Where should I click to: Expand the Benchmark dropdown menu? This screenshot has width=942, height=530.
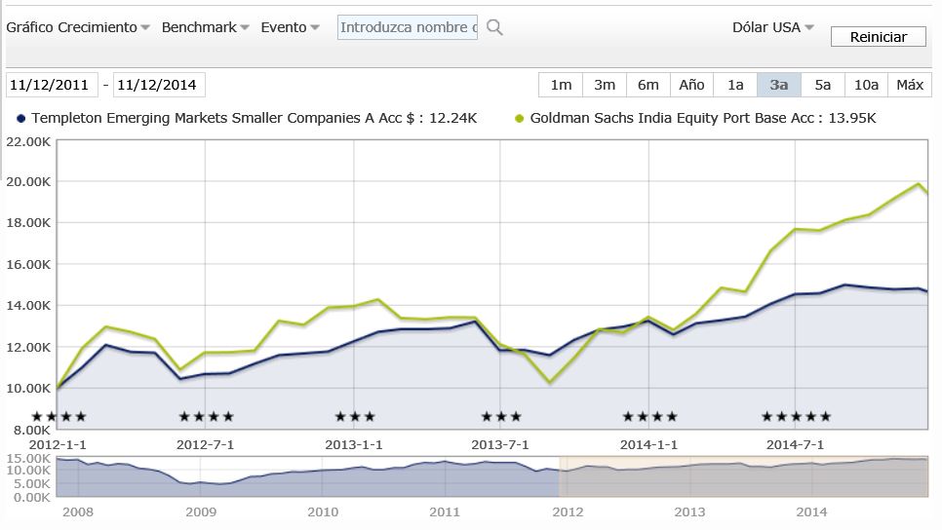click(206, 27)
